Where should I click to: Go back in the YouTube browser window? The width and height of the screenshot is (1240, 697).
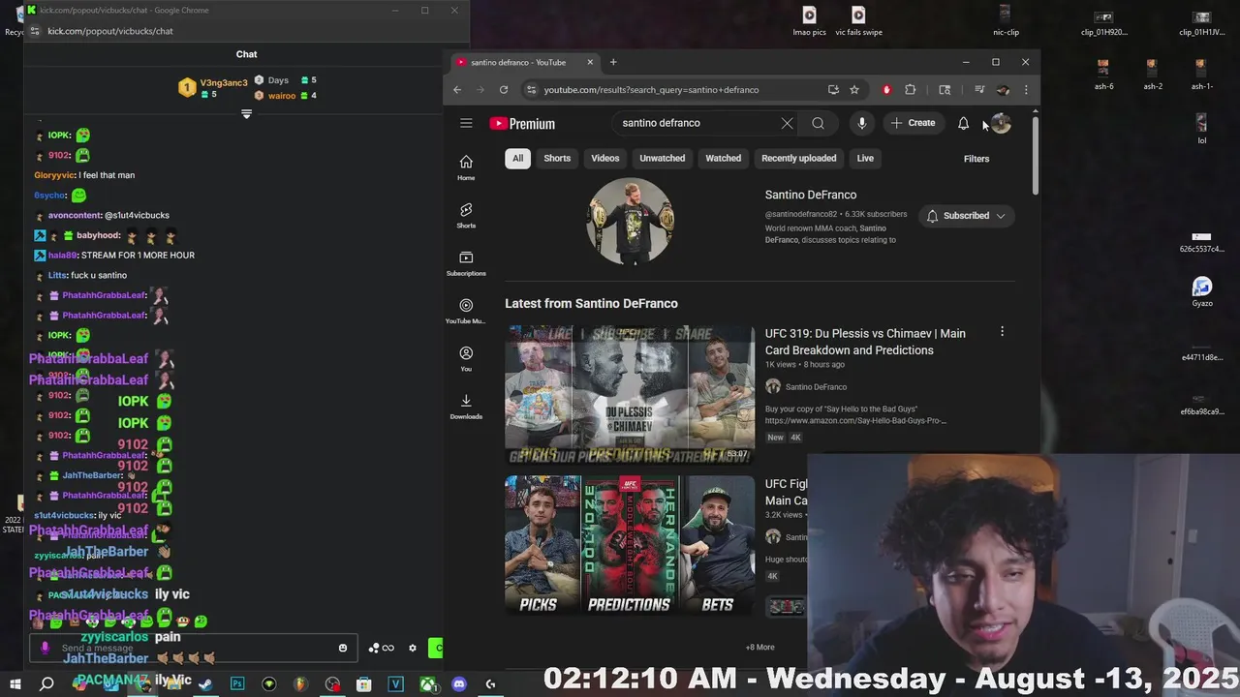click(457, 90)
